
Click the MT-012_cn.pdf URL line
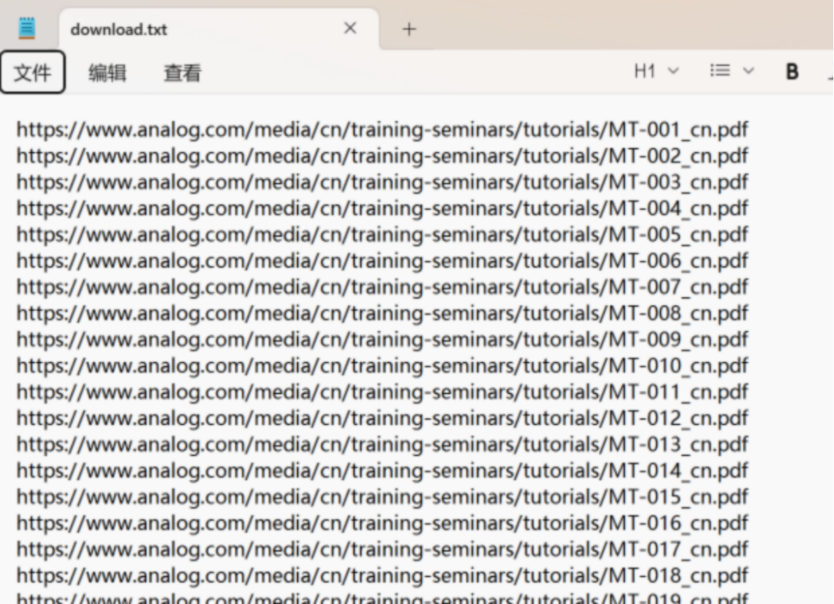(382, 418)
